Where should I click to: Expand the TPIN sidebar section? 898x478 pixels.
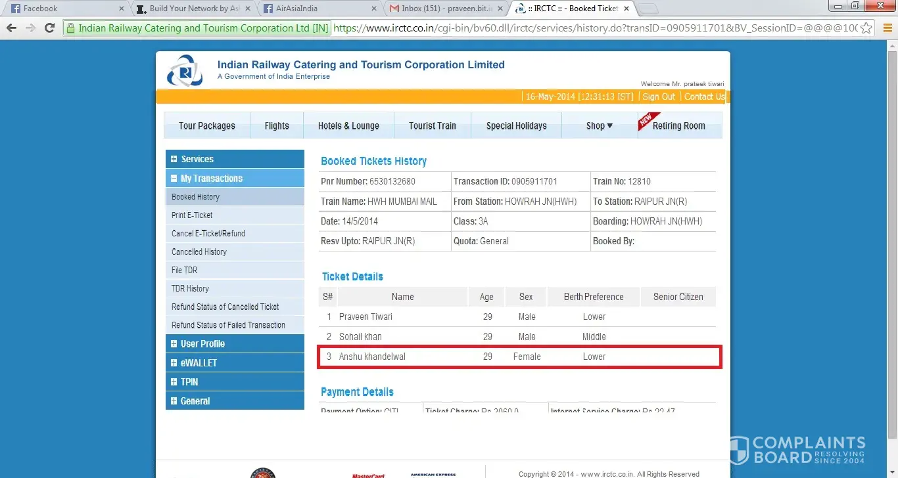click(x=235, y=381)
